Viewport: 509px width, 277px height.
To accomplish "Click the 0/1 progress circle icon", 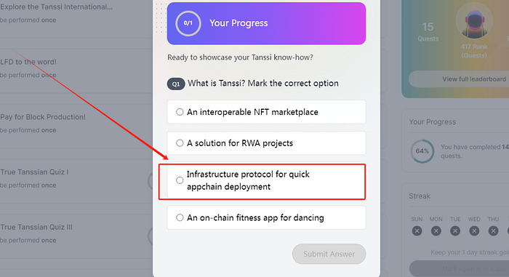I will [x=188, y=23].
